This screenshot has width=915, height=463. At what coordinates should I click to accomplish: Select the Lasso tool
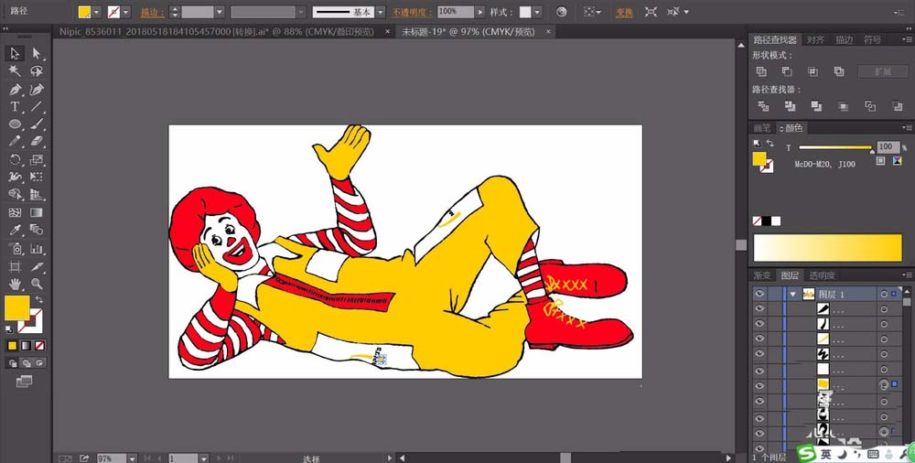pyautogui.click(x=37, y=71)
